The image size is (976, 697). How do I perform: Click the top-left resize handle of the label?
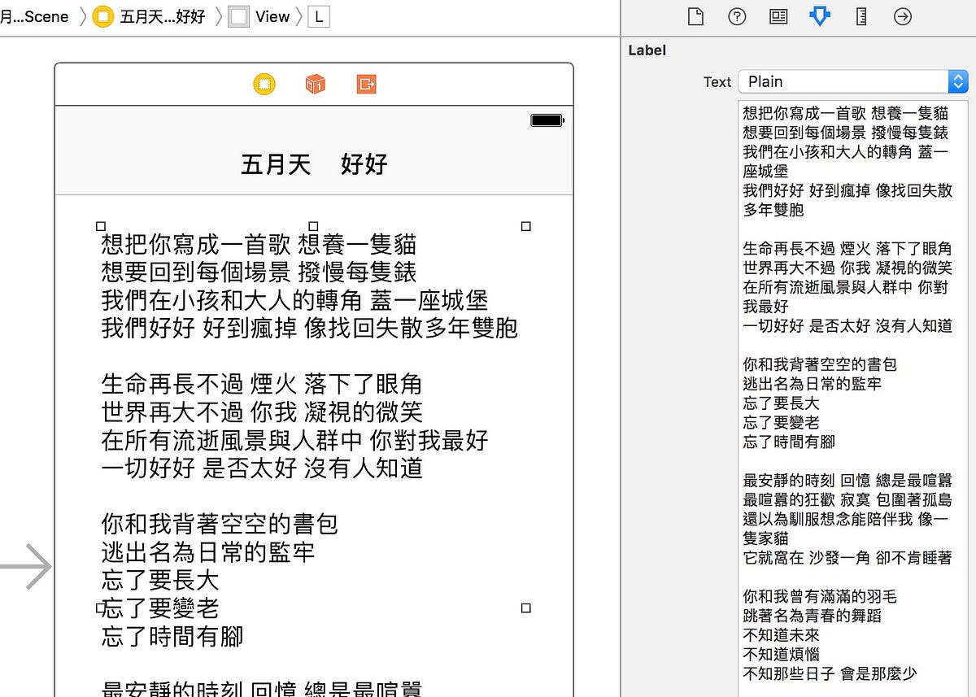click(101, 226)
